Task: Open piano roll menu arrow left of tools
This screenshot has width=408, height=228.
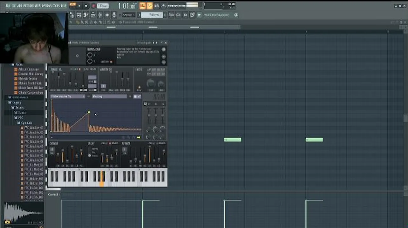Action: point(71,22)
